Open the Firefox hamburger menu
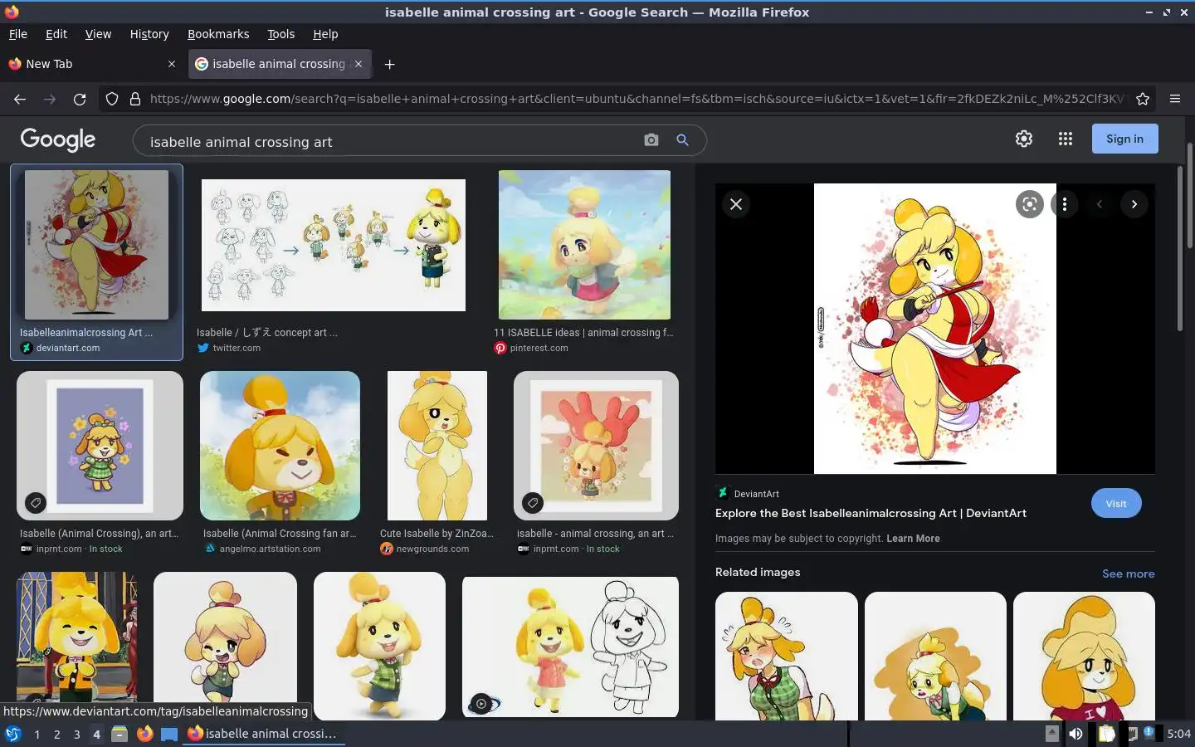 pyautogui.click(x=1175, y=99)
